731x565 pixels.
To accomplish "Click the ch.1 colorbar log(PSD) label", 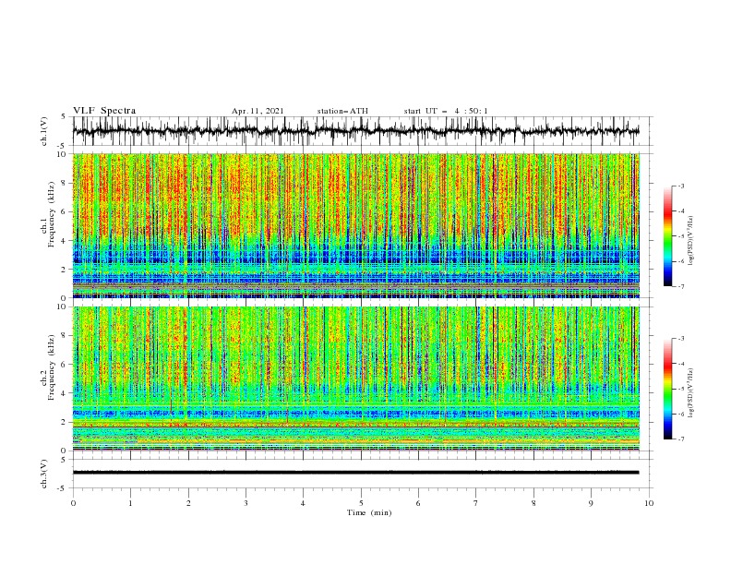I will pyautogui.click(x=691, y=241).
